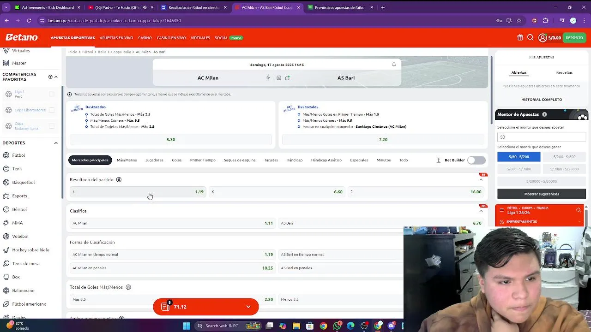Select the S/3000 - S/20000 win amount
Viewport: 591px width, 332px height.
(564, 169)
